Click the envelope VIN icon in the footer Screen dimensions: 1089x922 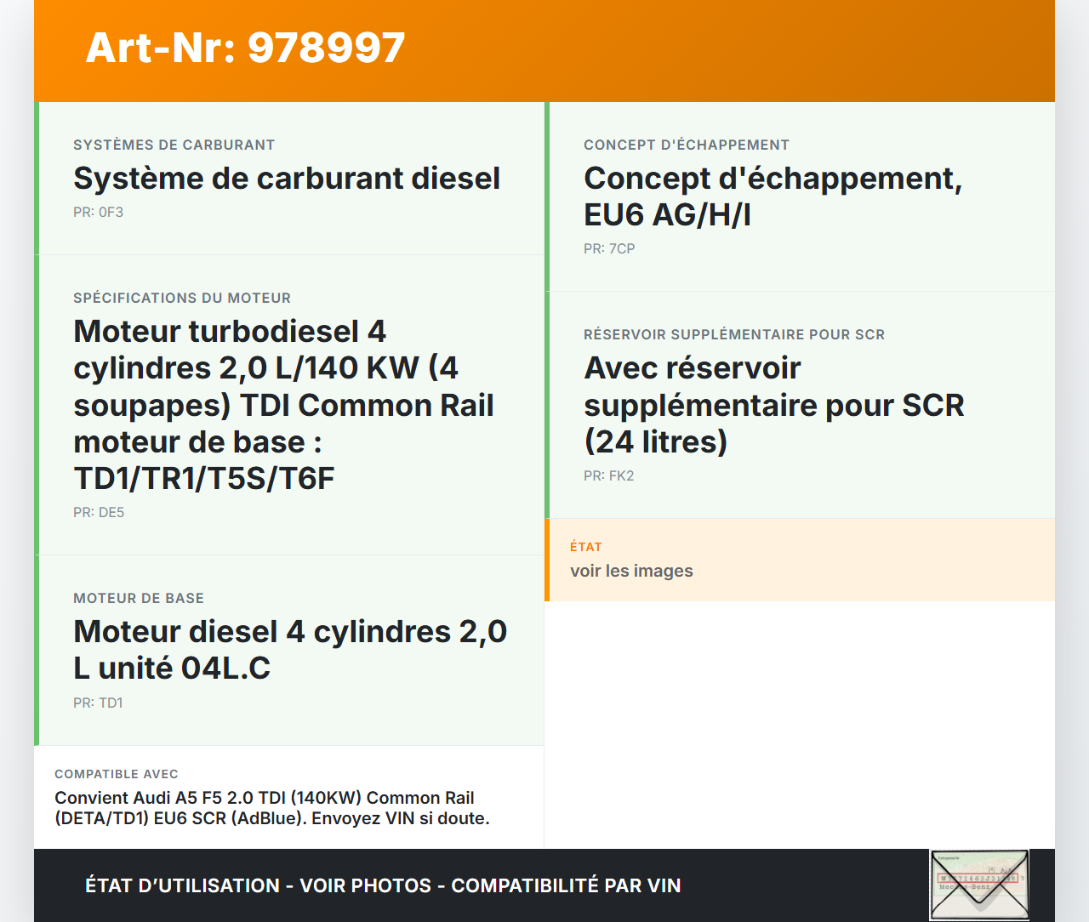[x=978, y=885]
